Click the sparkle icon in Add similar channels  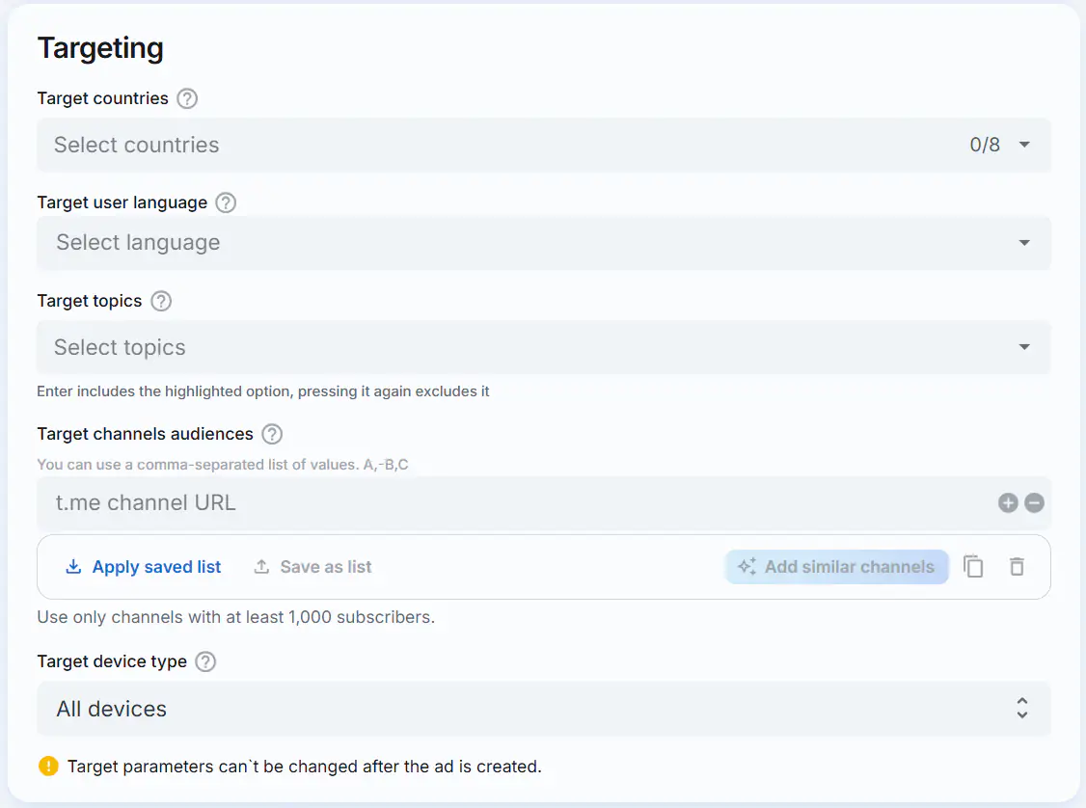(x=747, y=566)
